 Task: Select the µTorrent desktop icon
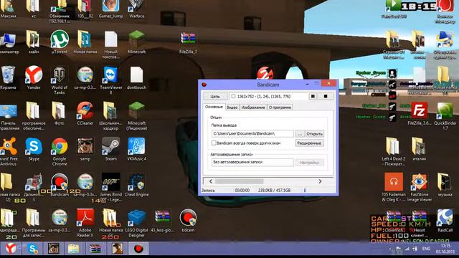[60, 42]
